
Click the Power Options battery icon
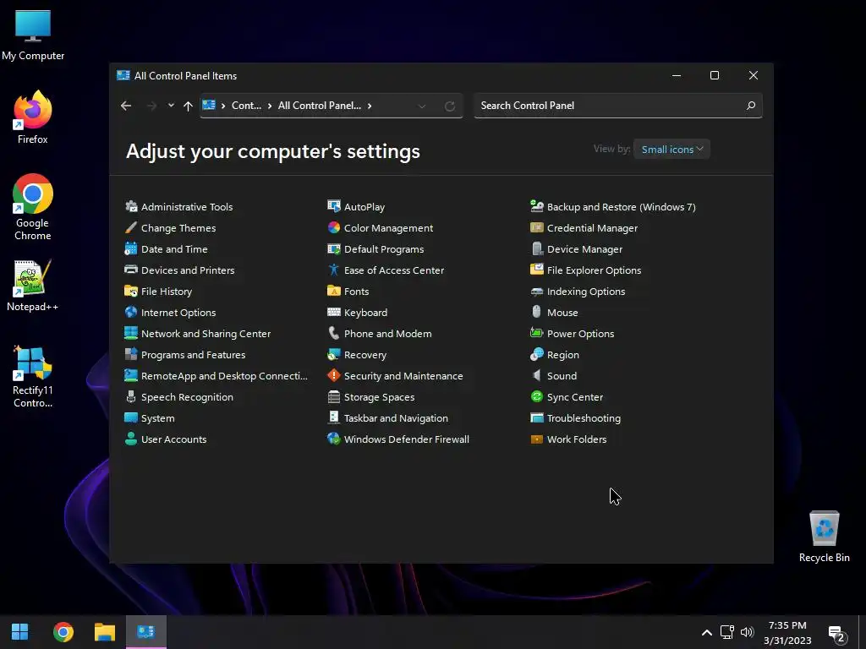coord(537,333)
